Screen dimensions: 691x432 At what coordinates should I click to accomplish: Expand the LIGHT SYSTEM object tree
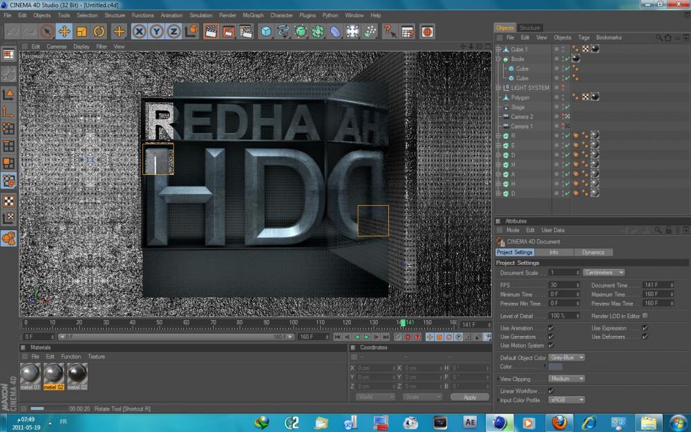[498, 88]
